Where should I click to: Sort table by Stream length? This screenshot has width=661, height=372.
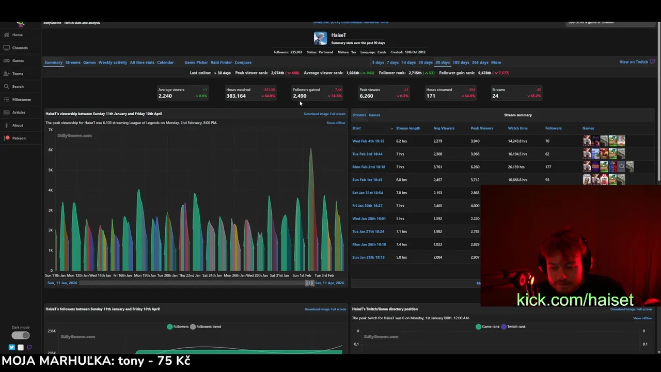408,128
